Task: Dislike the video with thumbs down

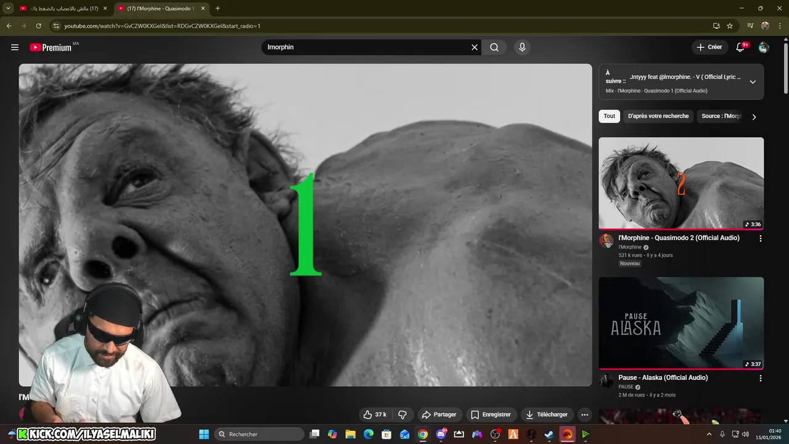Action: [x=403, y=414]
